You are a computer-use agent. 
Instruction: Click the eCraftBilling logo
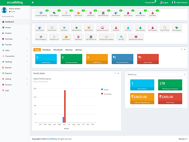(x=15, y=2)
